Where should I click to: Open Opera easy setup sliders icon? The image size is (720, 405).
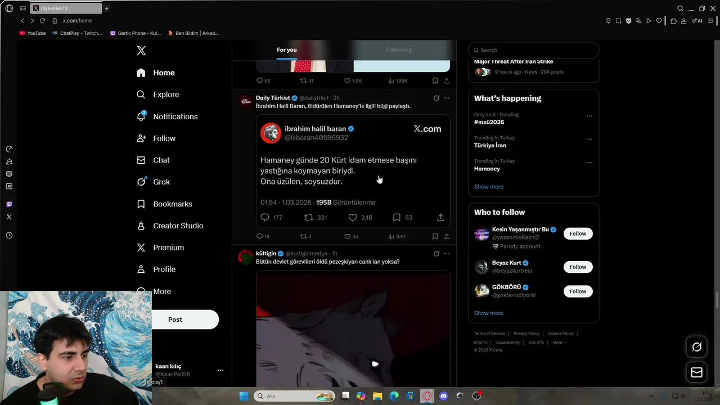(711, 21)
